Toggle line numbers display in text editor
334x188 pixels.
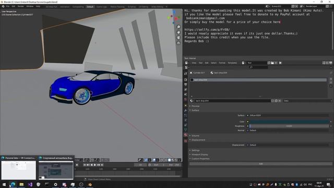324,63
